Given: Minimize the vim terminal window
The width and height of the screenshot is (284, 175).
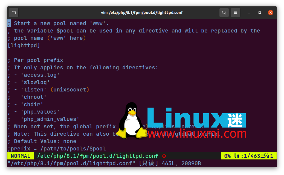Looking at the screenshot, I should coord(249,13).
